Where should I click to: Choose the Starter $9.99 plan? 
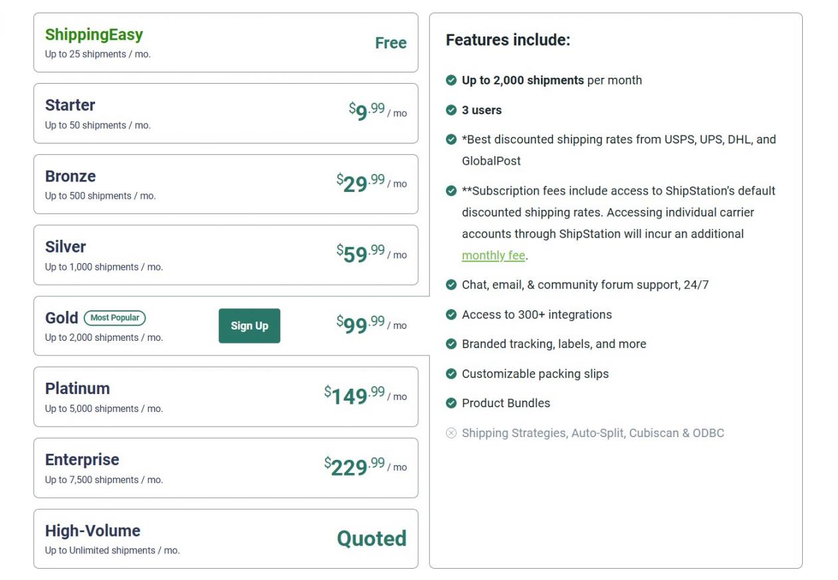point(225,114)
